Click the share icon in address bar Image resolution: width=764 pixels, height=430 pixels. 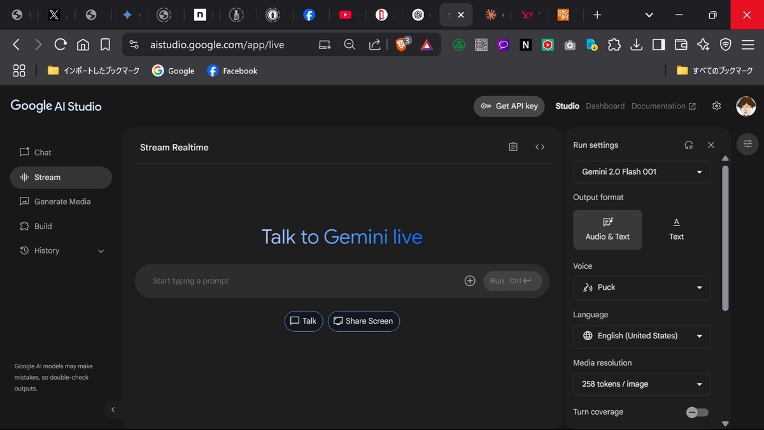point(374,45)
